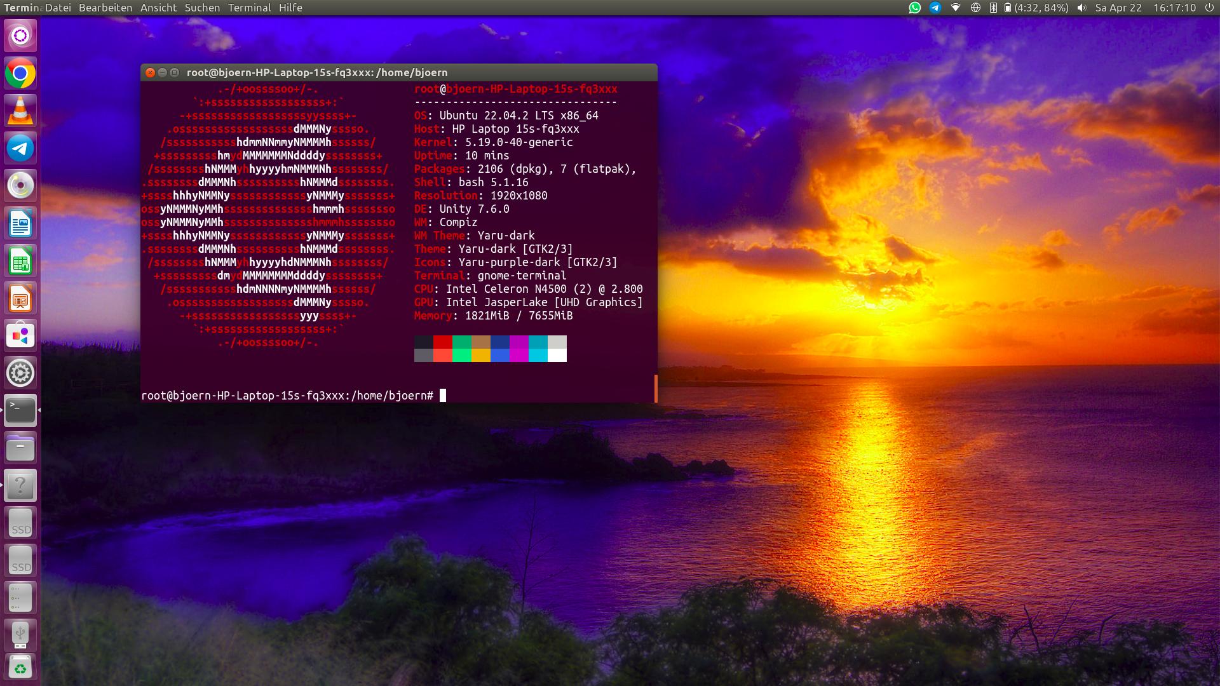Open Telegram from the launcher
Image resolution: width=1220 pixels, height=686 pixels.
[x=20, y=149]
